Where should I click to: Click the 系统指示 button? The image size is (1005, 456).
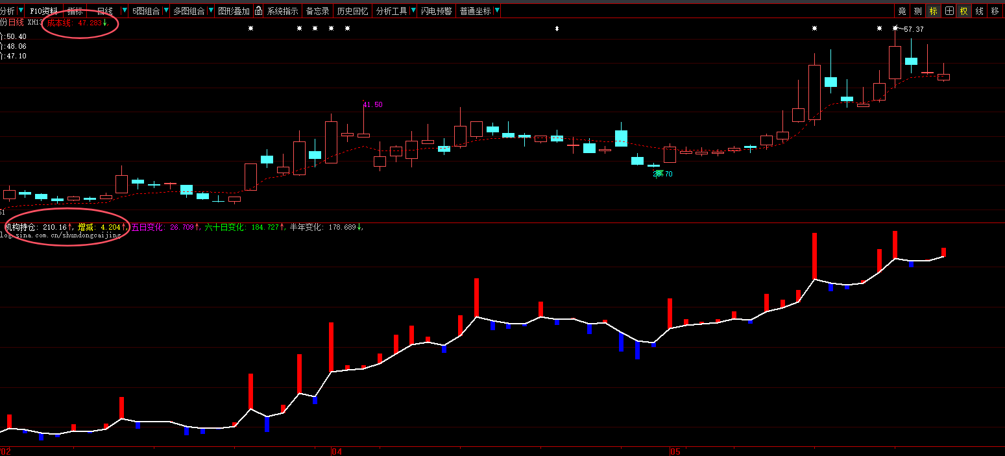(x=283, y=11)
